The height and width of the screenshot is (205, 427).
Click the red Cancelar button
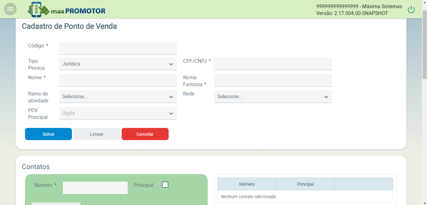[x=145, y=134]
